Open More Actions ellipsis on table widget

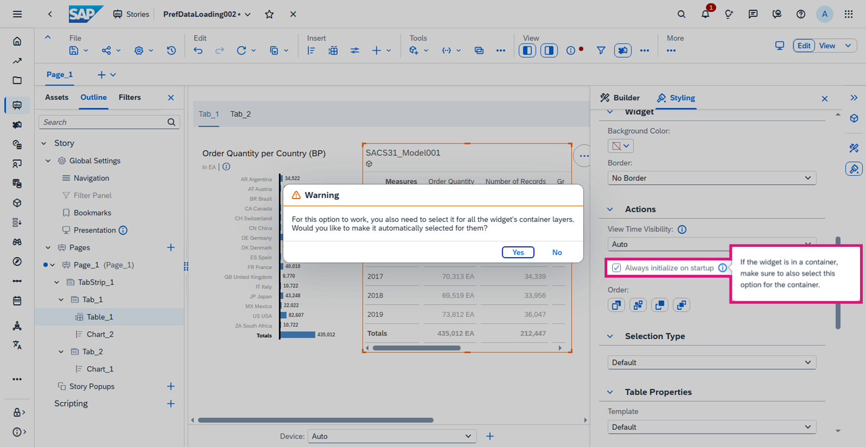pyautogui.click(x=583, y=156)
